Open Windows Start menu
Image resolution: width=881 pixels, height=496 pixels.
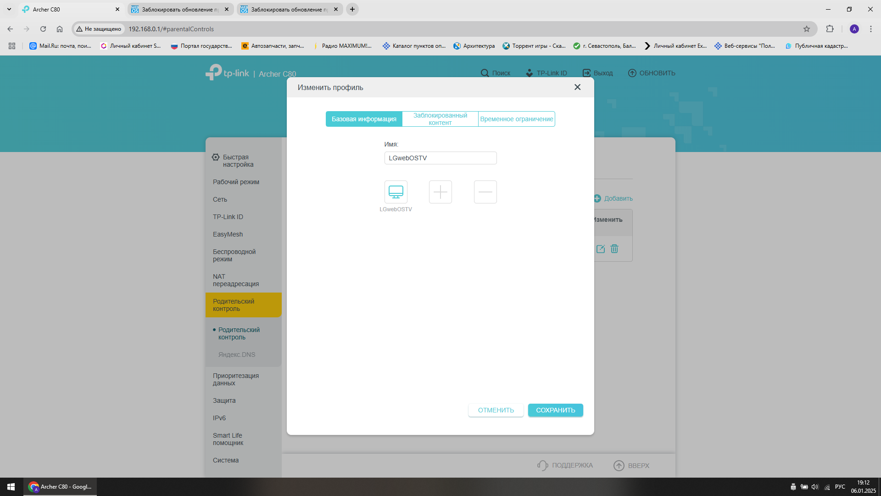11,487
